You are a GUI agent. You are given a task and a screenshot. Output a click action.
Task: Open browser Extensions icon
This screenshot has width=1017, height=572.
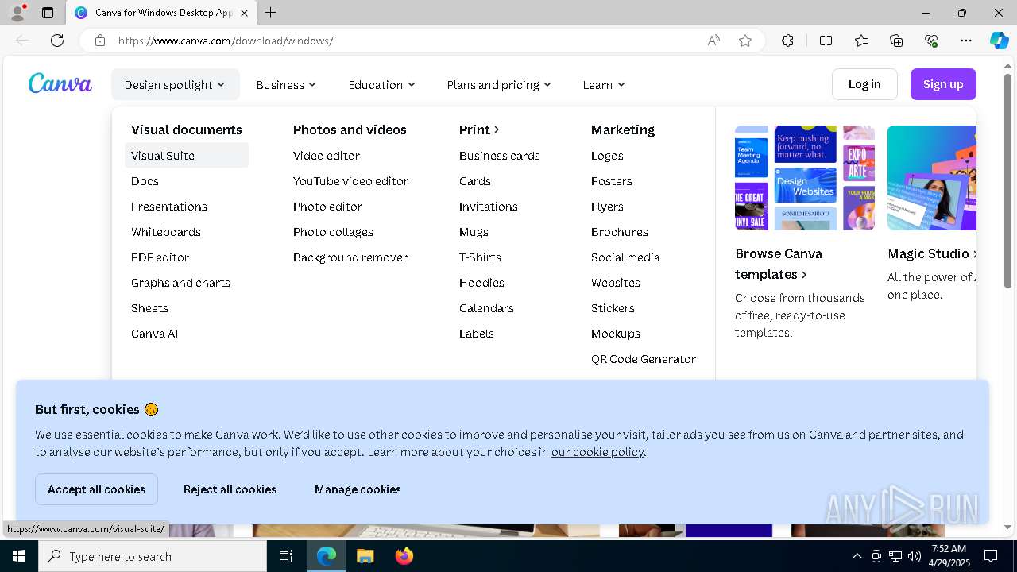[x=787, y=41]
